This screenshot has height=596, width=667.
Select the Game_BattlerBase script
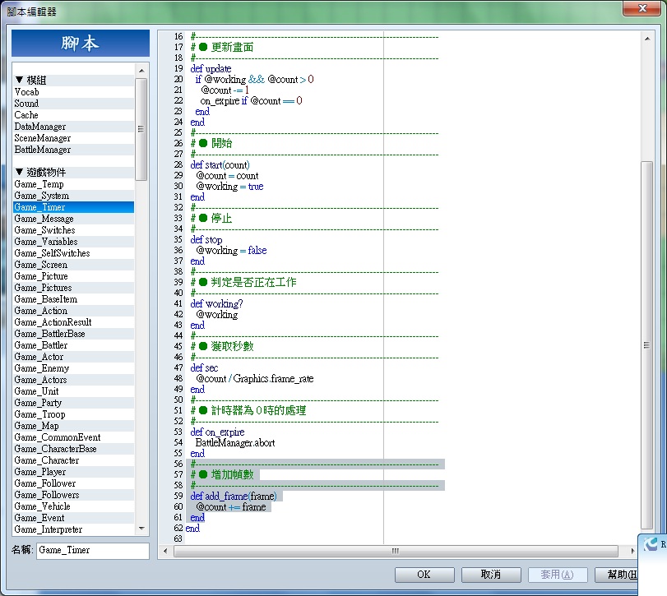[x=73, y=334]
